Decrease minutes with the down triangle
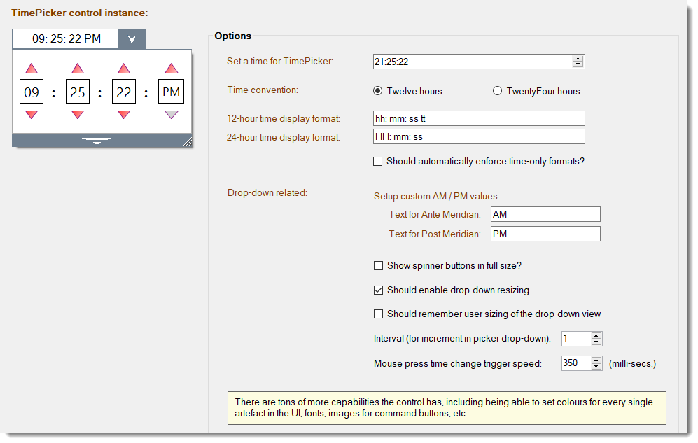Viewport: 698px width, 443px height. tap(78, 114)
